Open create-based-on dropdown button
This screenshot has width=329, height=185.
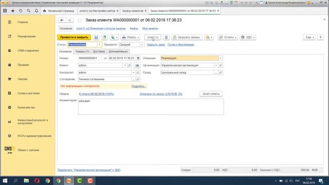[114, 38]
